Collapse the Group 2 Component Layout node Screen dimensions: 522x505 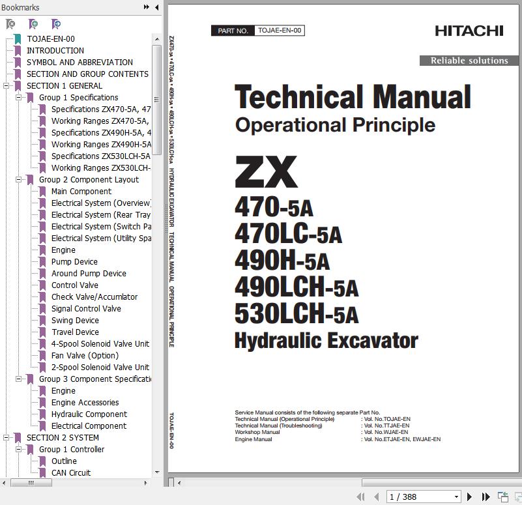point(19,179)
